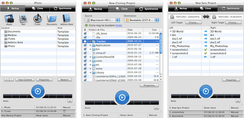
Task: Click the View Content button
Action: pyautogui.click(x=25, y=80)
